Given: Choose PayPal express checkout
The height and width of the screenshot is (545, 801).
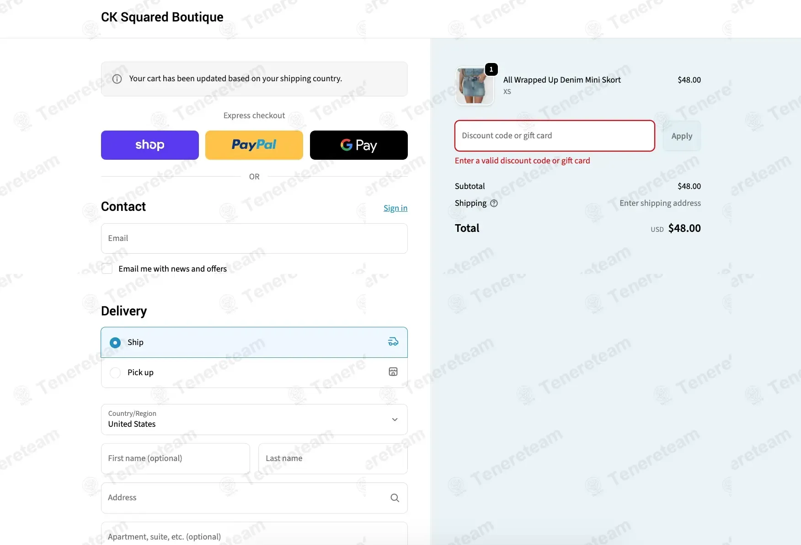Looking at the screenshot, I should (254, 145).
